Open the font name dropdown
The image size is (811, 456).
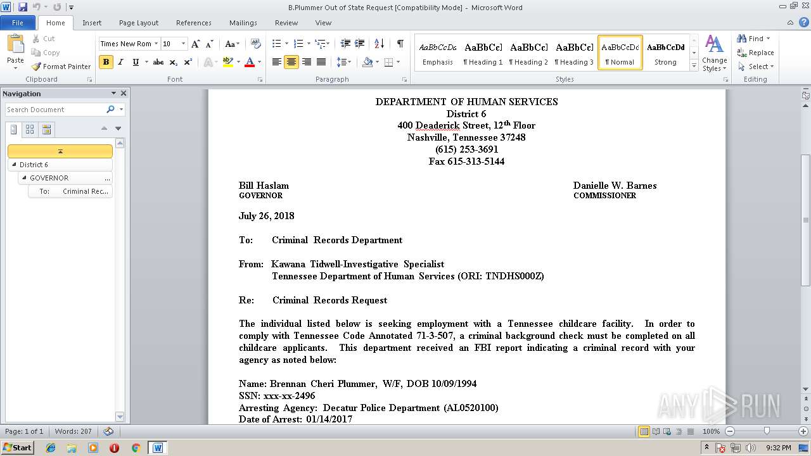[156, 44]
